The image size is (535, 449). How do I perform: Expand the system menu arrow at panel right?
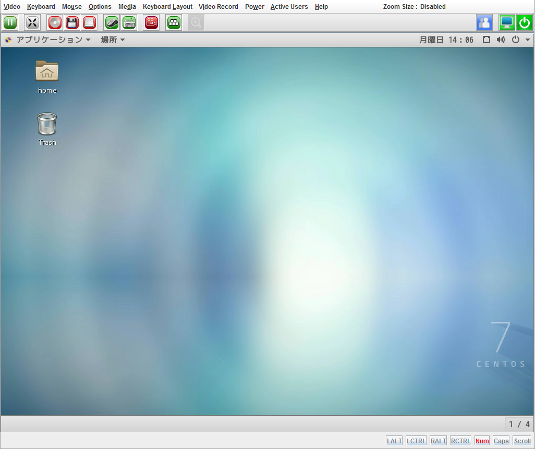point(528,40)
